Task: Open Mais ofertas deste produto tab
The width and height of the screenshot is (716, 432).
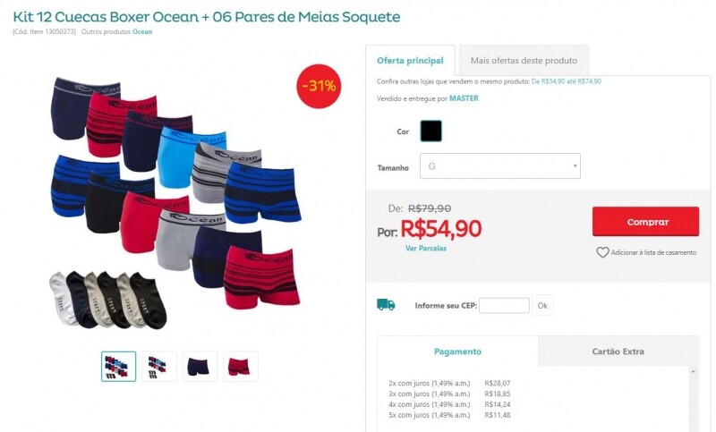Action: [524, 61]
